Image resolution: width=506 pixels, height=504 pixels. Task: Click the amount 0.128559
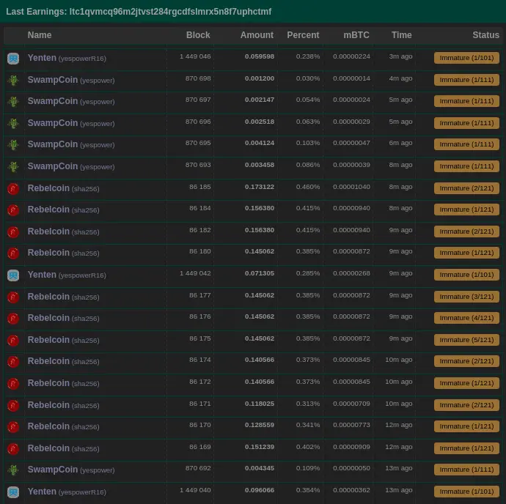260,425
